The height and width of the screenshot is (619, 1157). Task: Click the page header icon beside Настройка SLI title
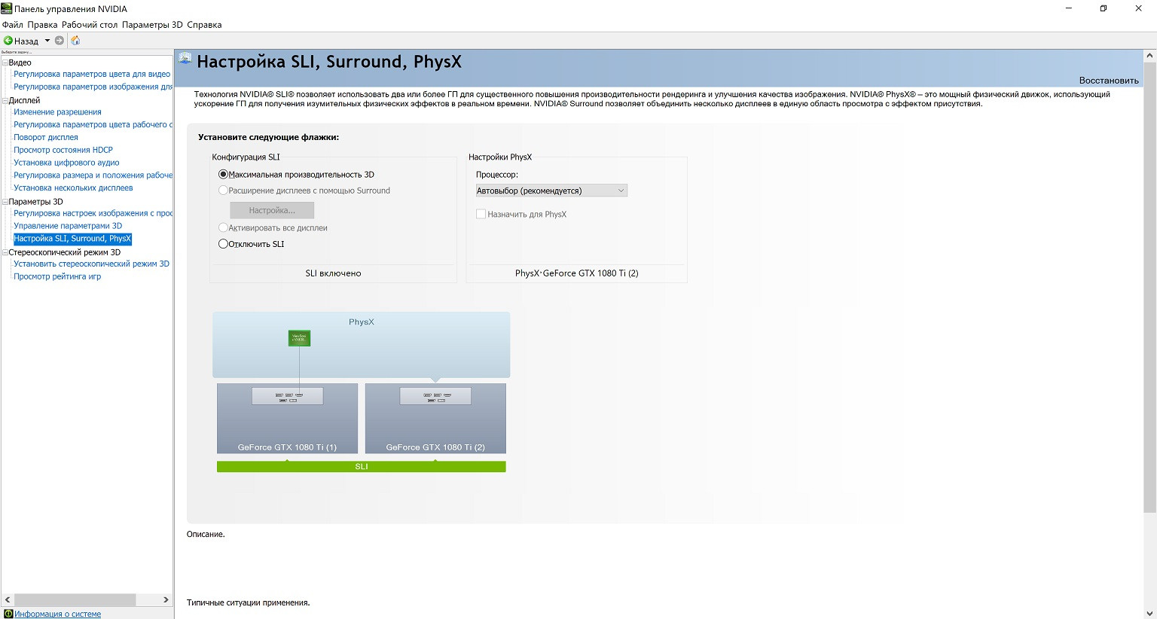coord(185,59)
